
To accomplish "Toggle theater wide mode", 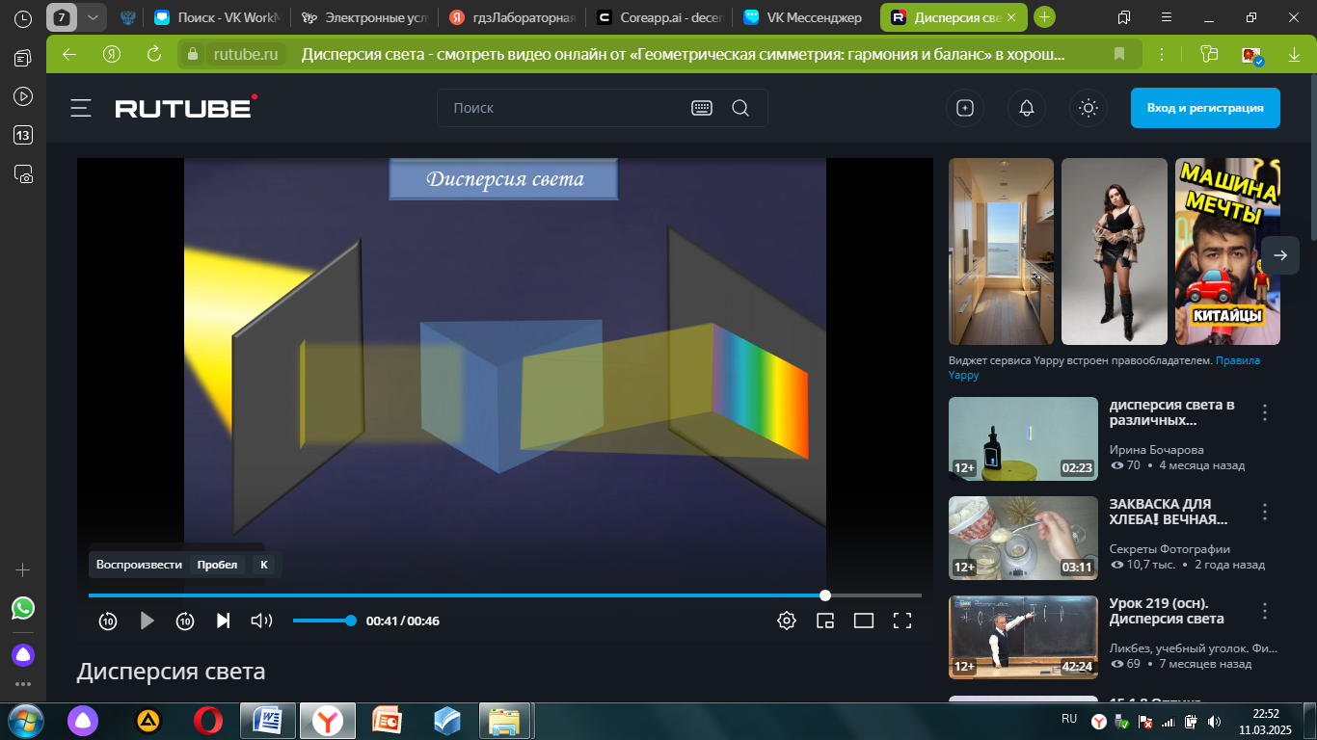I will tap(864, 621).
